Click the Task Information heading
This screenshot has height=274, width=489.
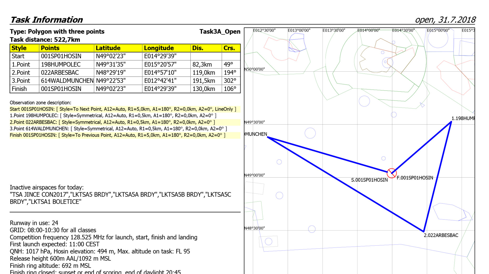tap(46, 20)
